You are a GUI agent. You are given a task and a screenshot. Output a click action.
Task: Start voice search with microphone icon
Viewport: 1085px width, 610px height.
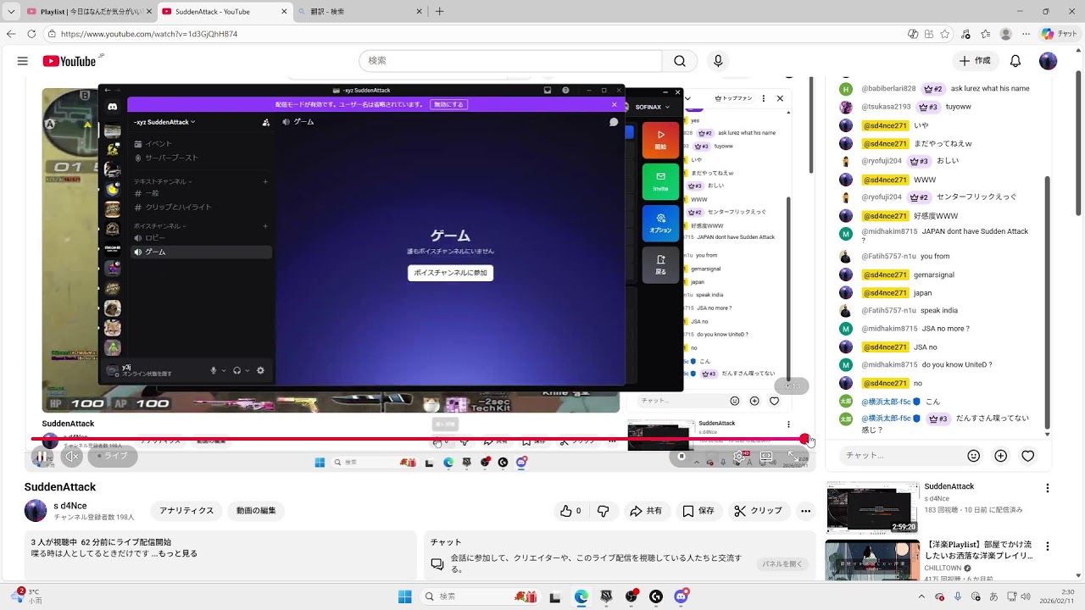coord(718,61)
